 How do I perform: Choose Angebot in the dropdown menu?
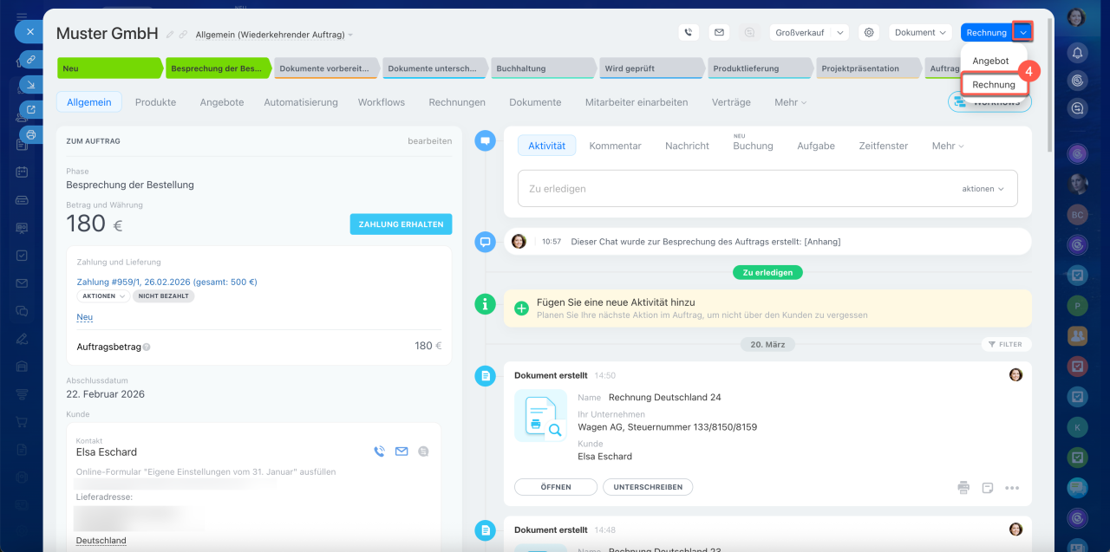point(990,61)
